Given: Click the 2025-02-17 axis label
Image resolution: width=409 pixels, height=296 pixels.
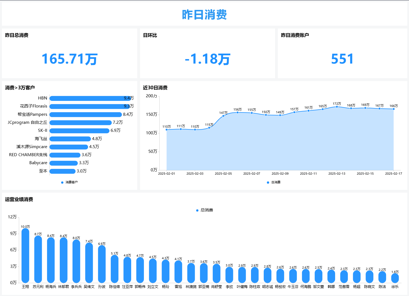Looking at the screenshot, I should [x=394, y=174].
